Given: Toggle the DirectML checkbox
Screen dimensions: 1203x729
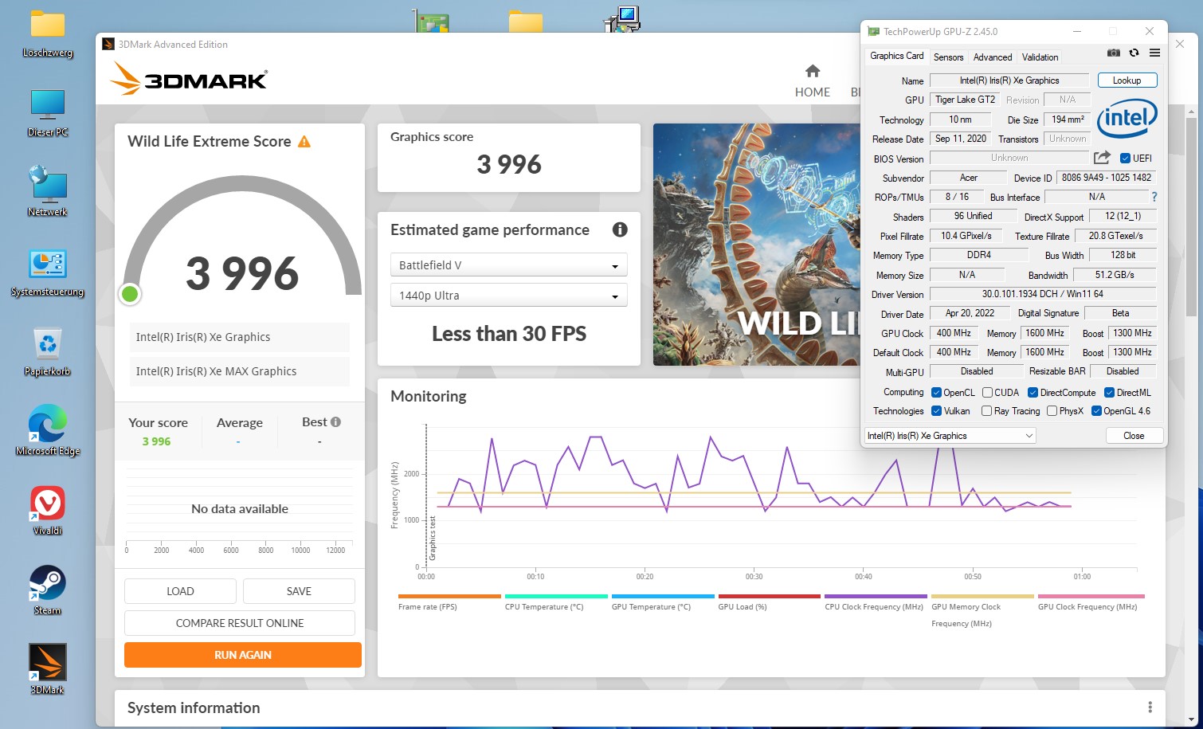Looking at the screenshot, I should tap(1109, 393).
